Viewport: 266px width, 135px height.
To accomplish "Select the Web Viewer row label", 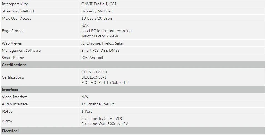I will [12, 43].
